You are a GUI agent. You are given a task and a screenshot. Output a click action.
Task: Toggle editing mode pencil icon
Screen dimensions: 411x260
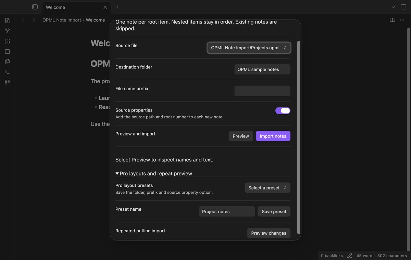click(x=350, y=256)
